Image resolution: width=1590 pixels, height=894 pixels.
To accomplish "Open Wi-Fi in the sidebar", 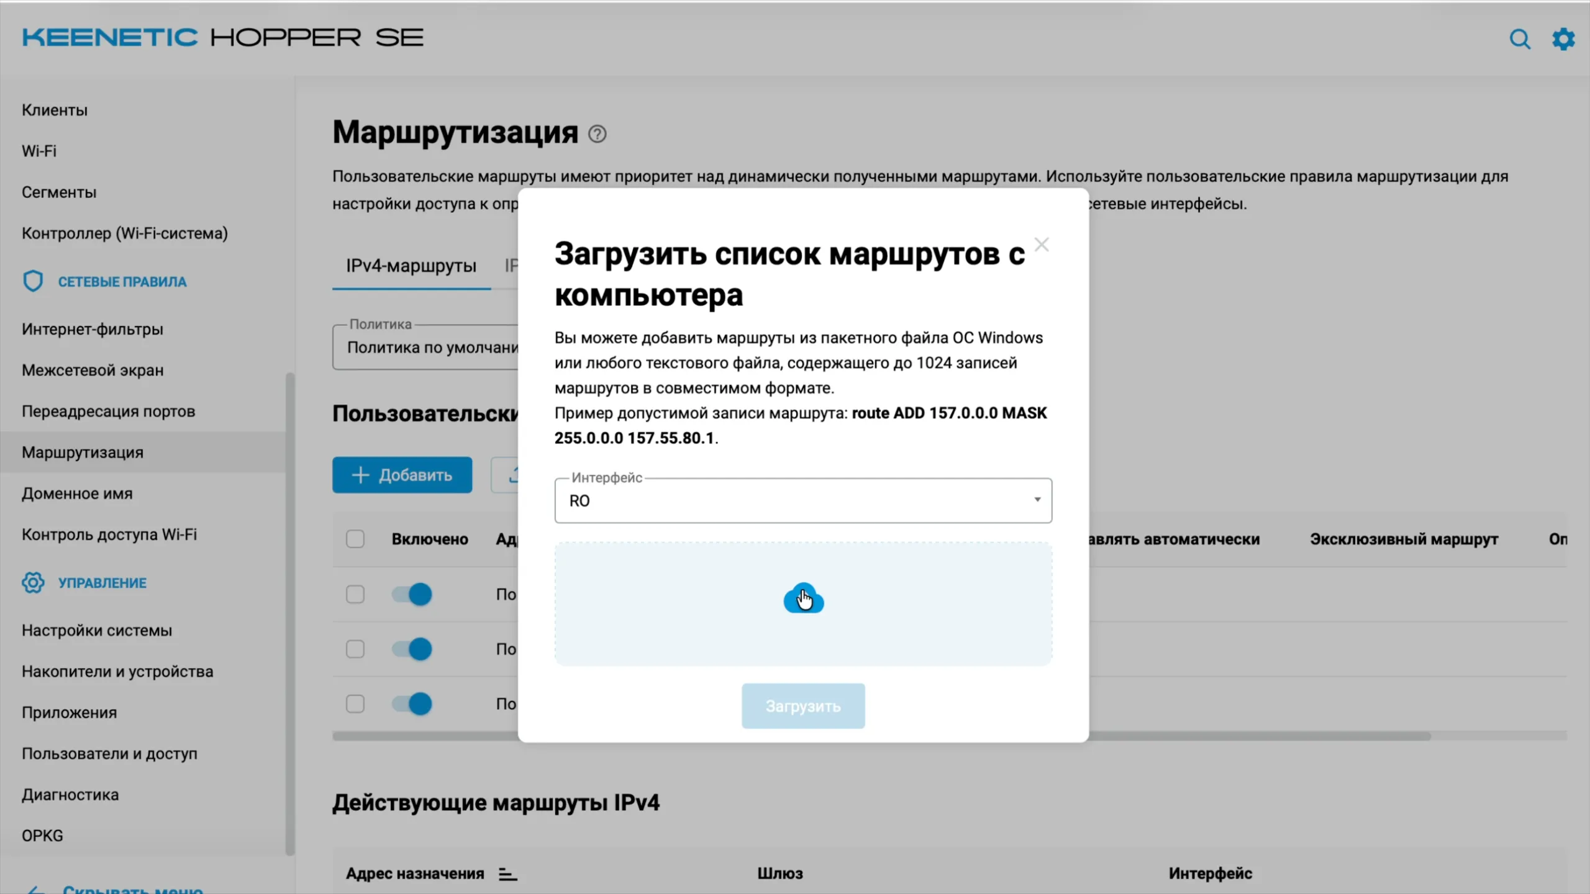I will click(39, 151).
